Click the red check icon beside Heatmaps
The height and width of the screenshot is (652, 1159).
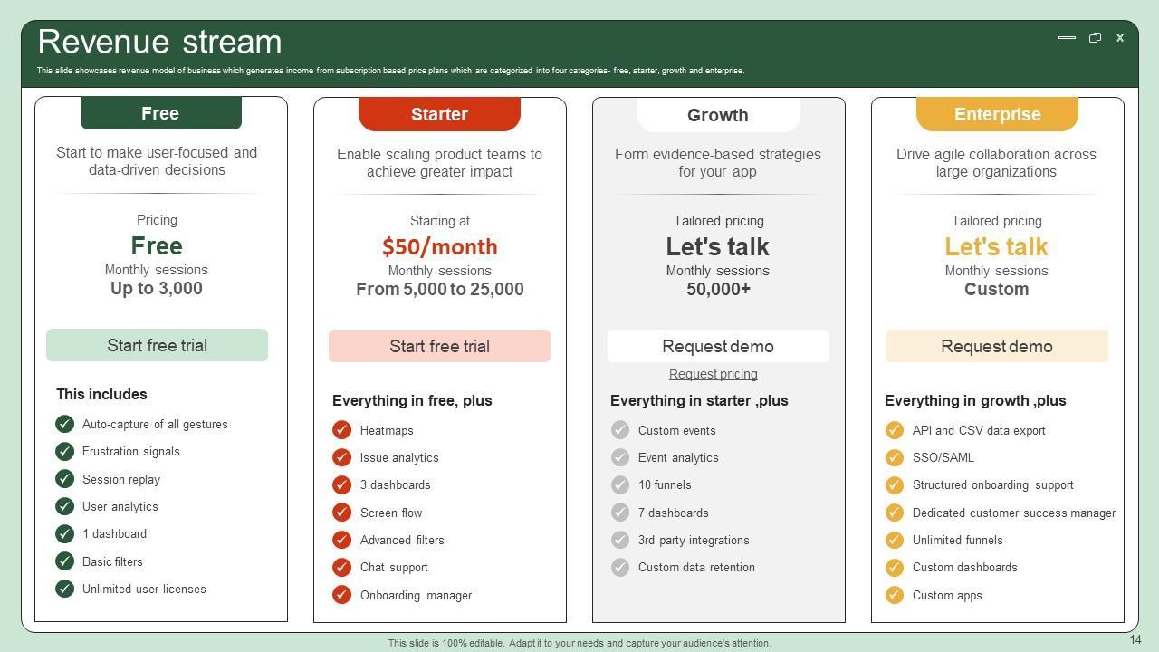tap(341, 430)
